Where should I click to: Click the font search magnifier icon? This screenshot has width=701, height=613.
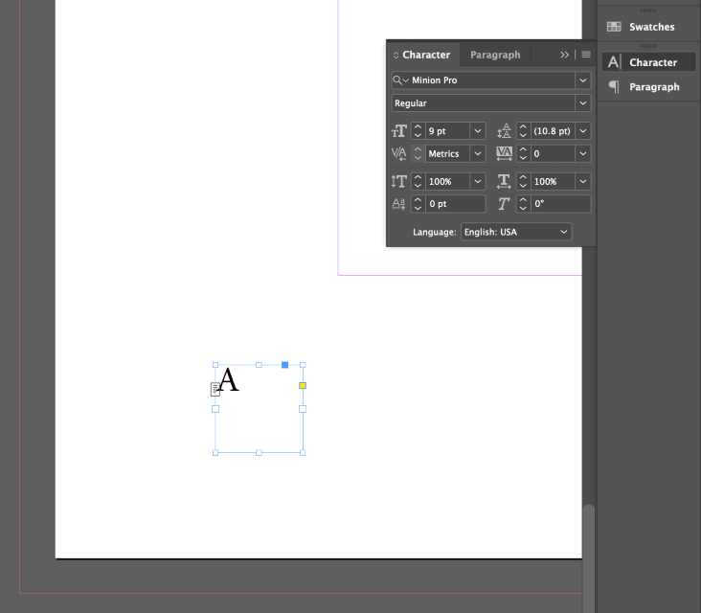point(400,80)
